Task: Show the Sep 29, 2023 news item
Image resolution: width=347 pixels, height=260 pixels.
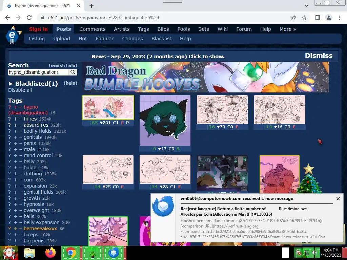Action: click(158, 57)
